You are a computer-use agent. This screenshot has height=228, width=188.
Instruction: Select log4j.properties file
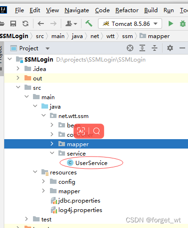tap(80, 210)
